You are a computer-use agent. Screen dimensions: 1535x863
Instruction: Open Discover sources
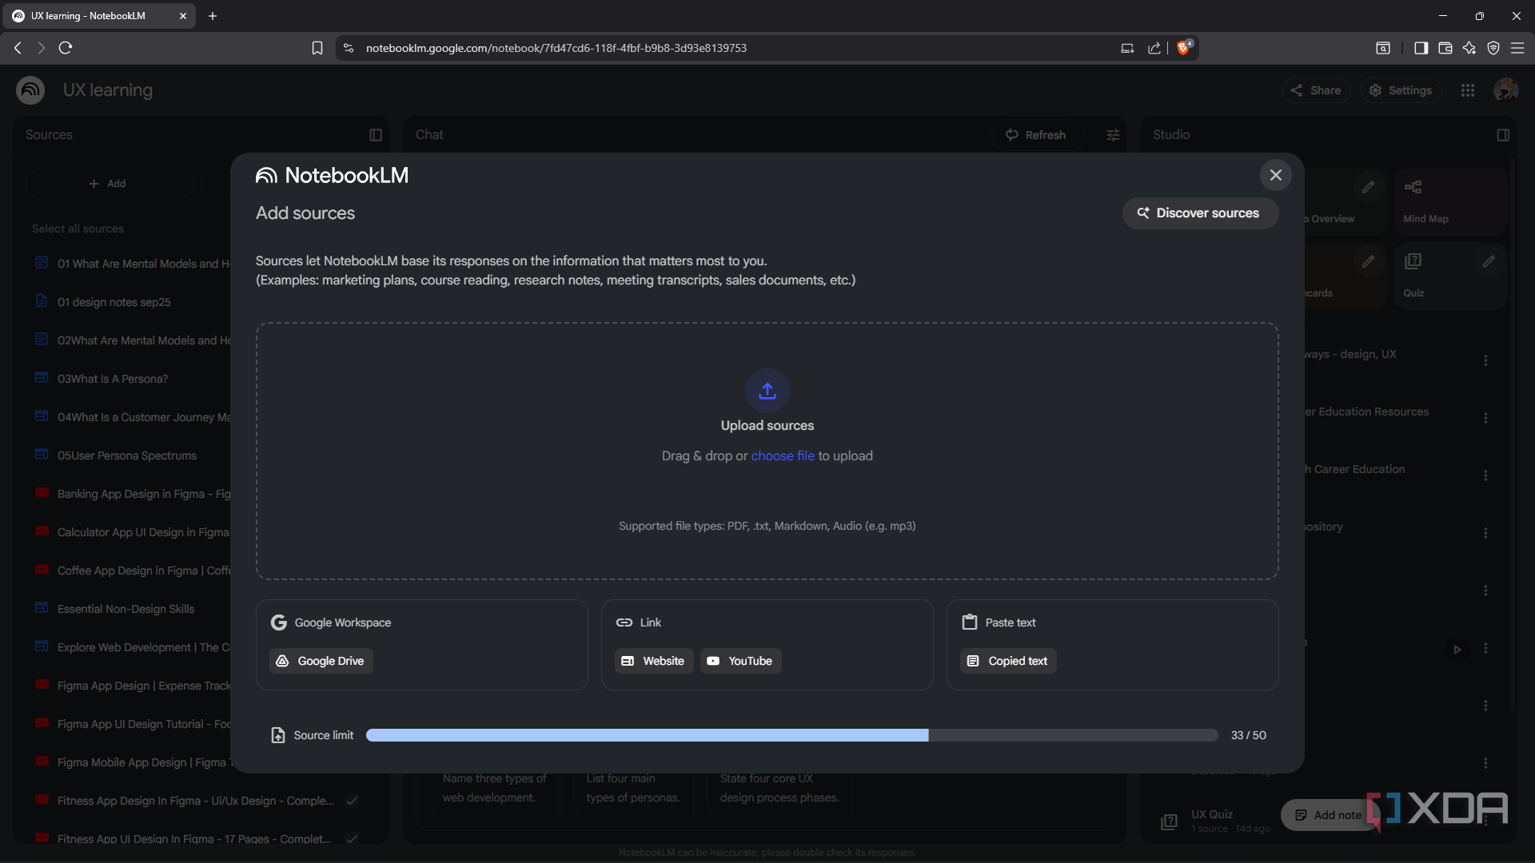tap(1200, 213)
